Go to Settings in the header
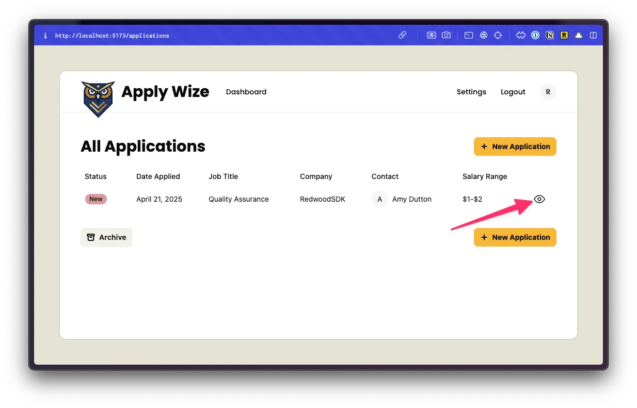The width and height of the screenshot is (637, 408). [x=471, y=92]
